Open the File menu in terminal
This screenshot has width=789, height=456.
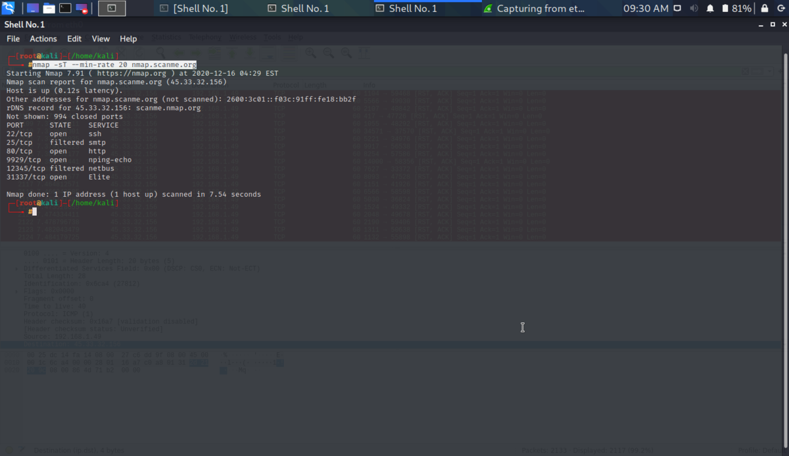[13, 39]
